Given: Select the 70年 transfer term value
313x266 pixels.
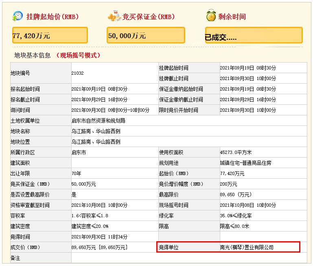Looking at the screenshot, I should tap(76, 173).
